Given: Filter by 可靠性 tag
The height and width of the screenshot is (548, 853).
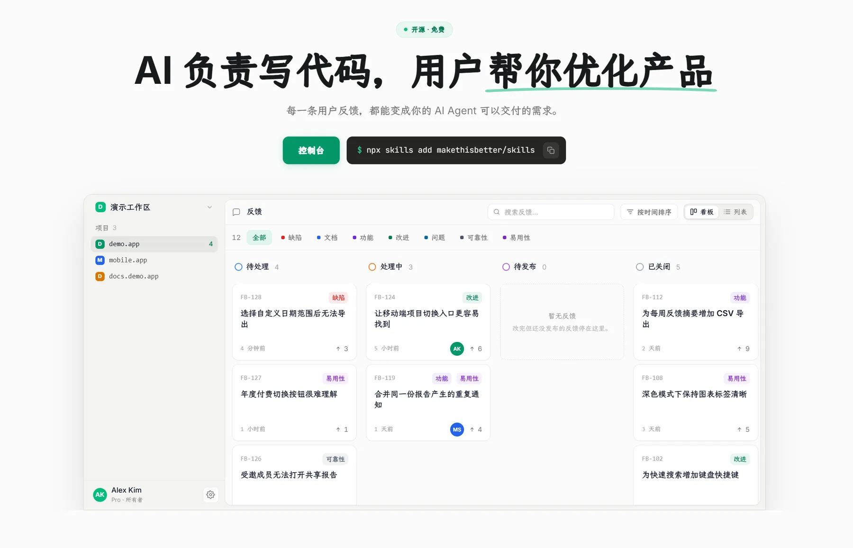Looking at the screenshot, I should 474,238.
